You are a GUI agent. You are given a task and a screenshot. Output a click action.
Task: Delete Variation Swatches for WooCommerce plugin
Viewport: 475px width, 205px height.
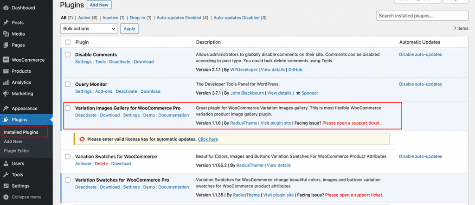(101, 164)
